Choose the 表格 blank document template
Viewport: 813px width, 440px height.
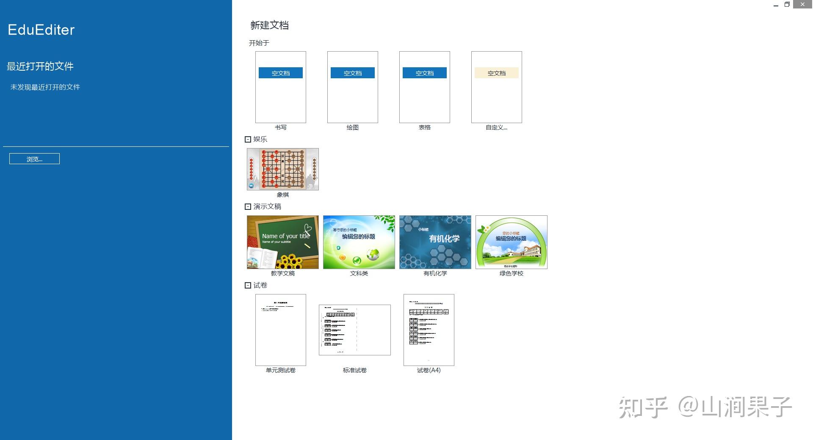click(x=424, y=87)
